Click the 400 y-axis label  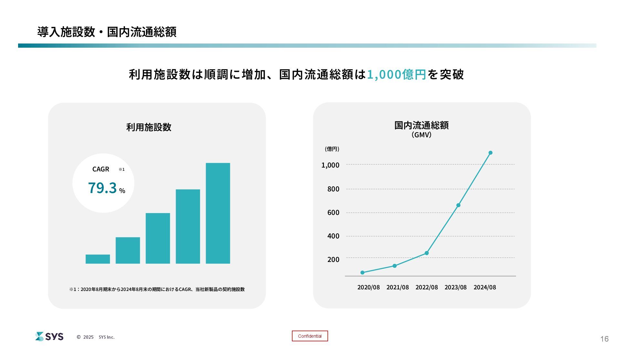tap(333, 236)
